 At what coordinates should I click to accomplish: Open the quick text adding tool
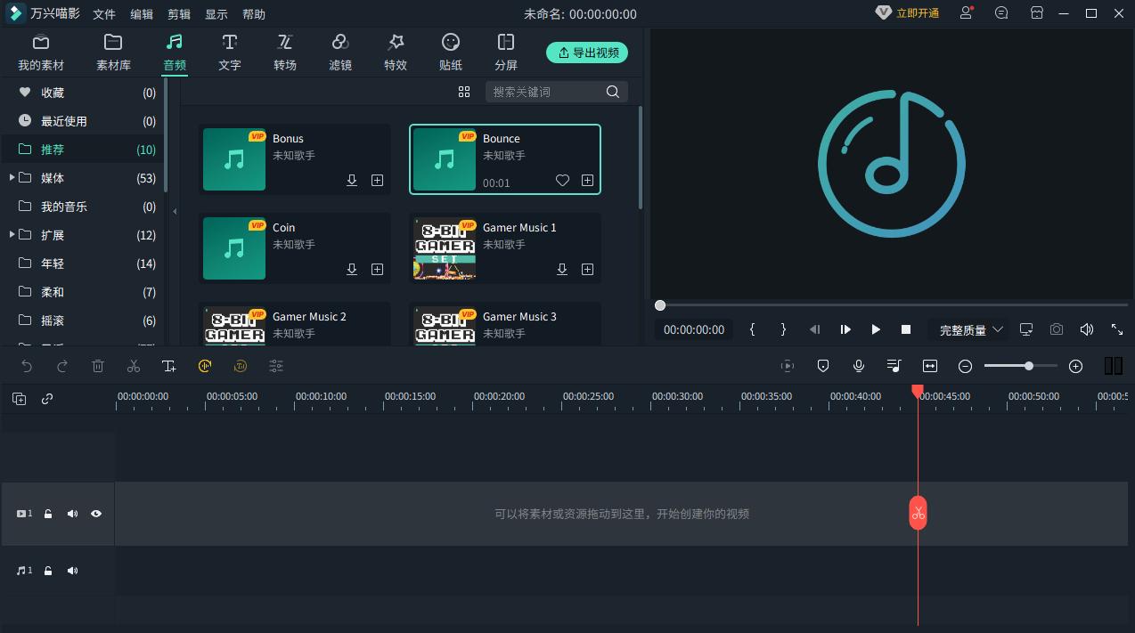(169, 365)
